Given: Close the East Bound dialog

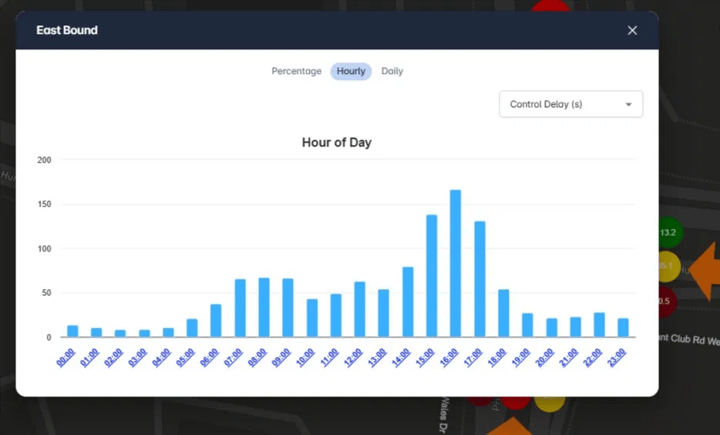Looking at the screenshot, I should pos(632,30).
